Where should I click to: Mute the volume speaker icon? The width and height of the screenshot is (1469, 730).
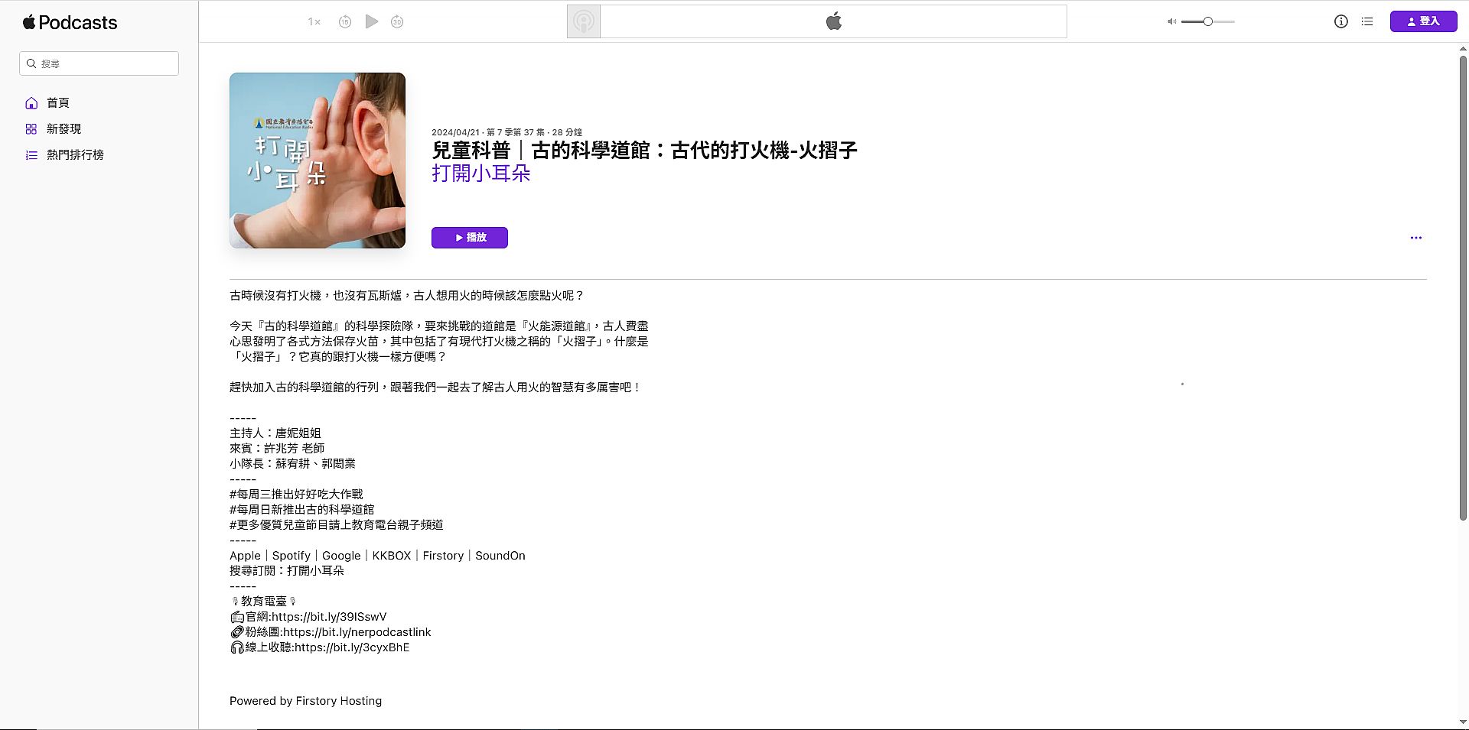coord(1171,21)
